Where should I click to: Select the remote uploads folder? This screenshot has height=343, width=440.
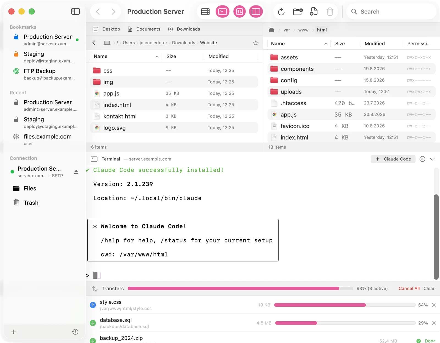click(351, 92)
